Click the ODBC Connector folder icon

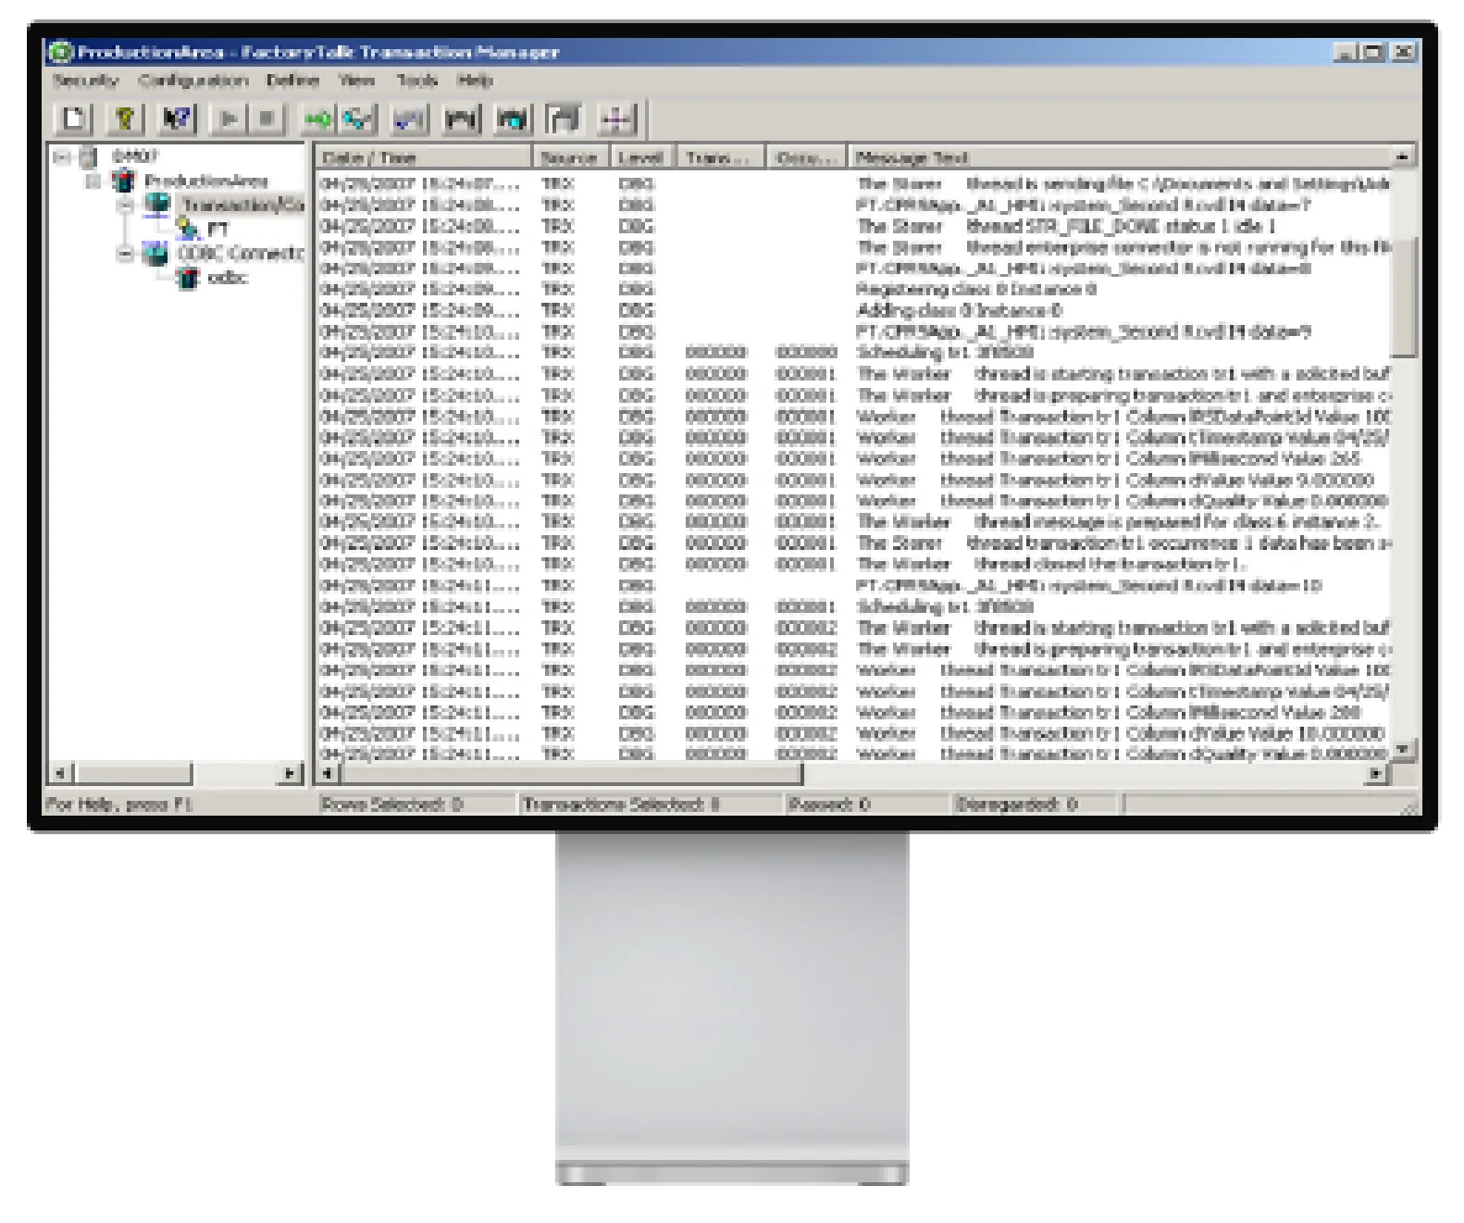click(155, 253)
